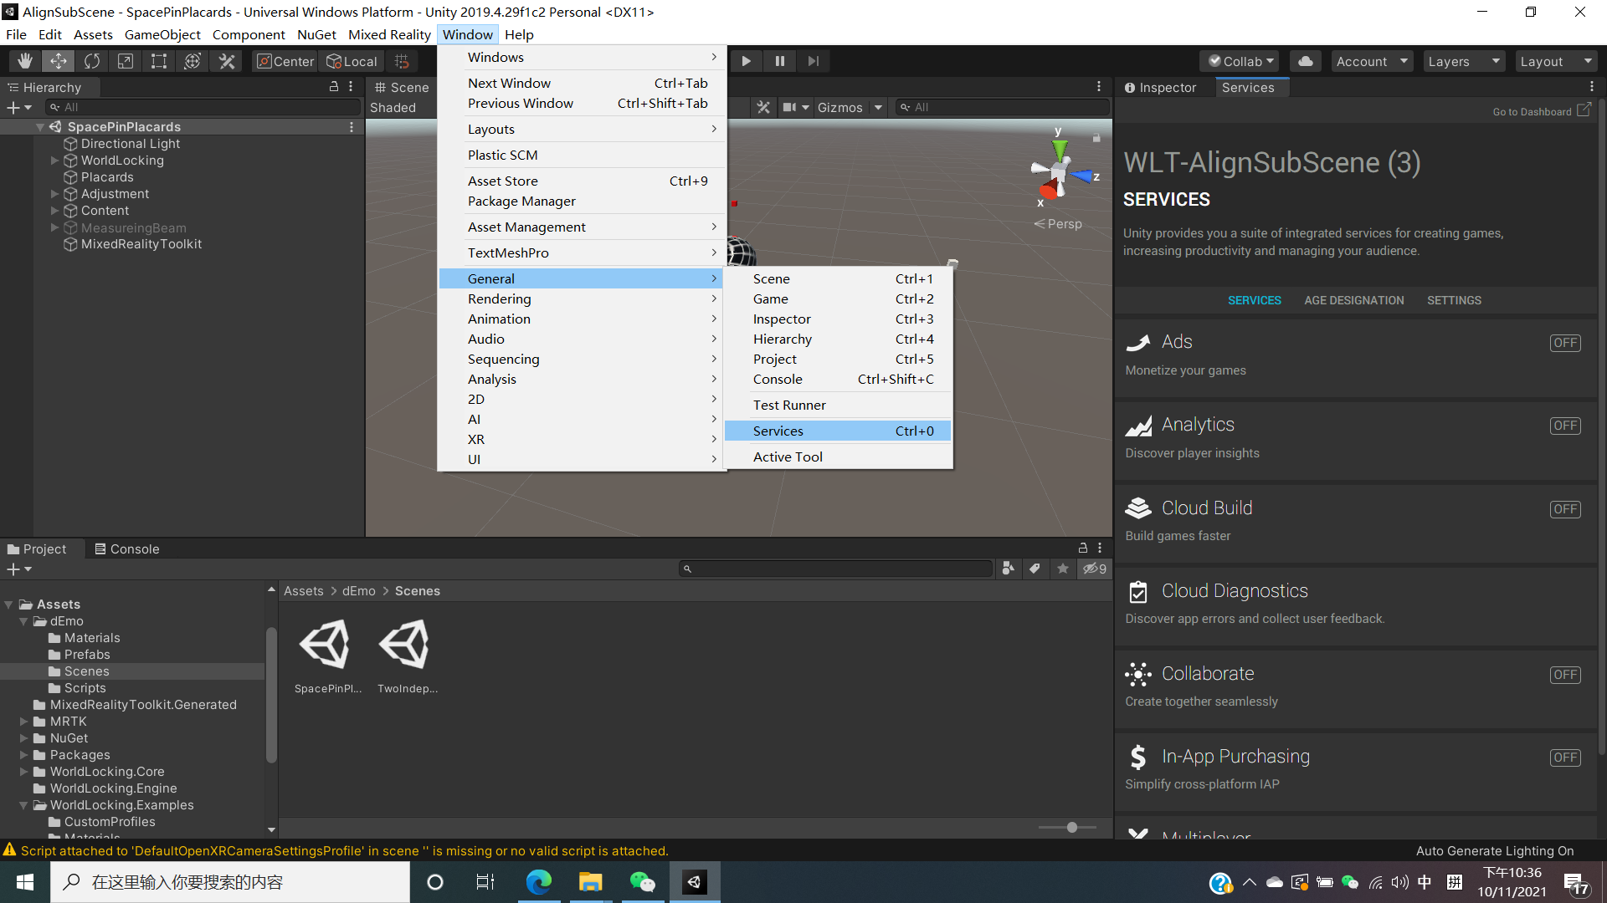Select the Scale tool
1607x903 pixels.
(x=126, y=61)
